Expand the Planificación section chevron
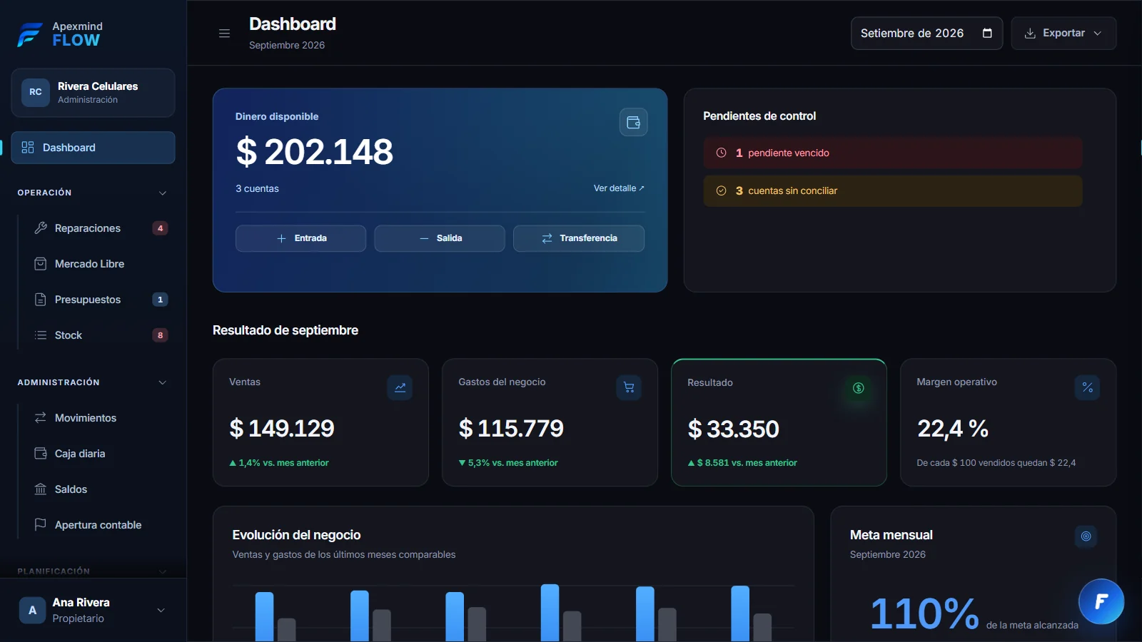The width and height of the screenshot is (1142, 642). point(163,571)
